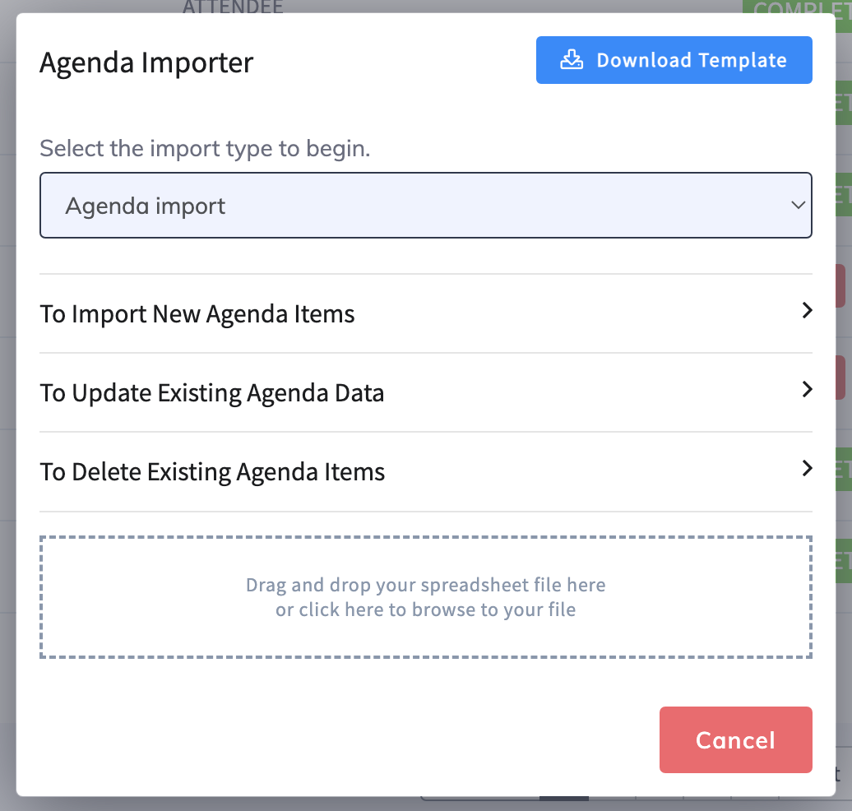The height and width of the screenshot is (811, 852).
Task: Click the Agenda Importer dialog title
Action: (146, 63)
